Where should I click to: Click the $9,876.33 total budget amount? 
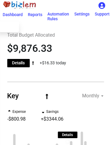[x=30, y=48]
